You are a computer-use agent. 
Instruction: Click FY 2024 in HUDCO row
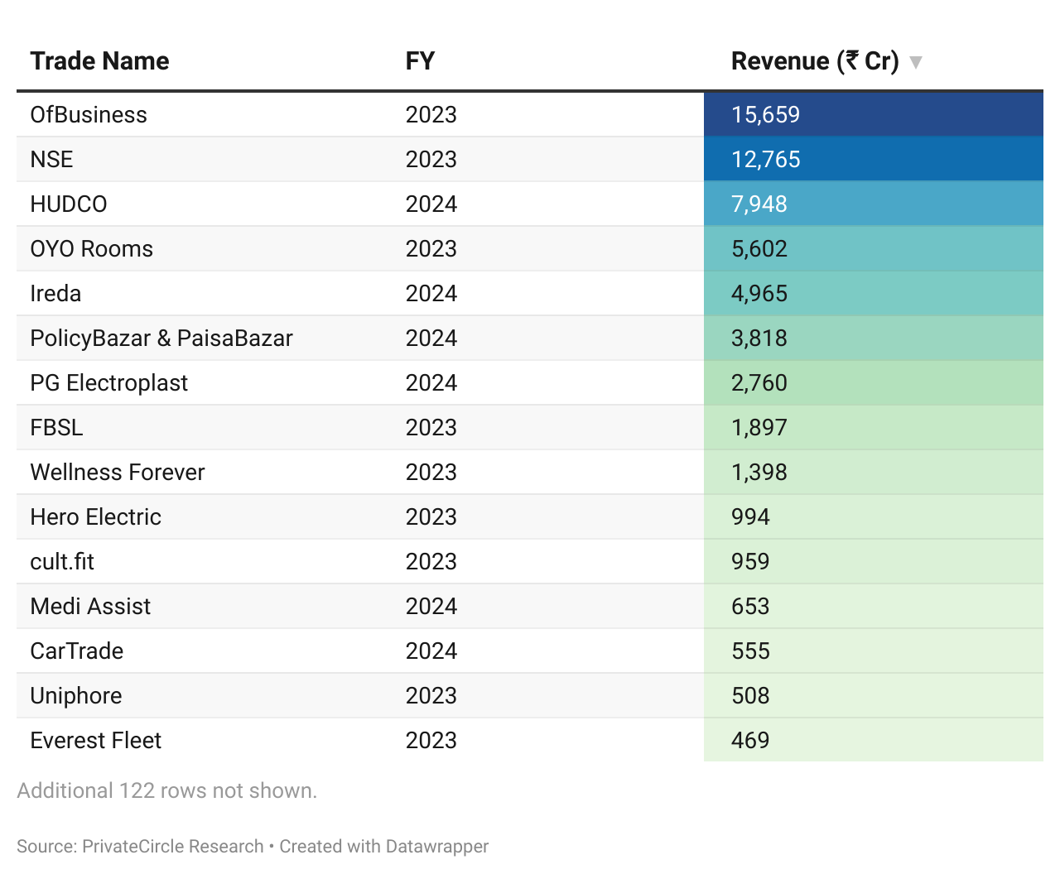coord(431,204)
